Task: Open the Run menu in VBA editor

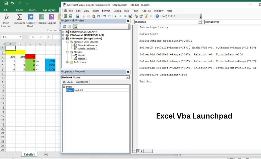Action: pos(126,11)
